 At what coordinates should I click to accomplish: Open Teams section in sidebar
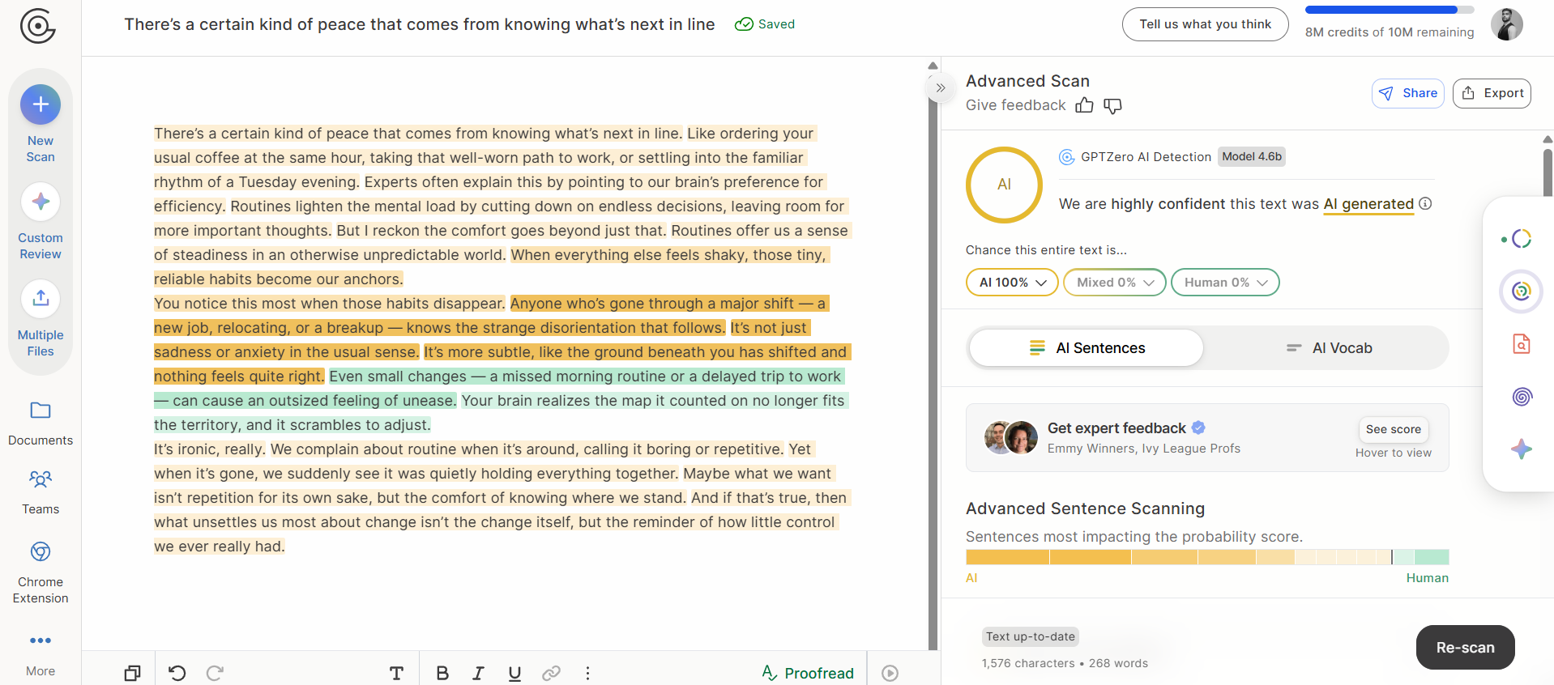tap(41, 479)
